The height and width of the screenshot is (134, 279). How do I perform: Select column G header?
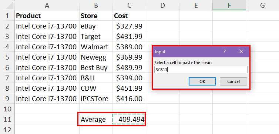click(262, 5)
